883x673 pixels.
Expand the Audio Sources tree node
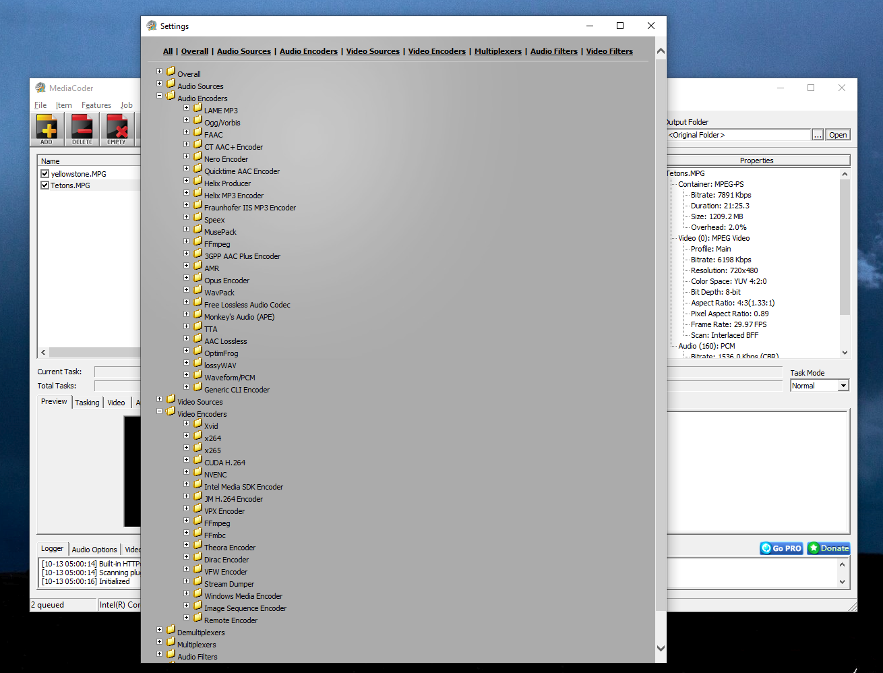[x=160, y=84]
